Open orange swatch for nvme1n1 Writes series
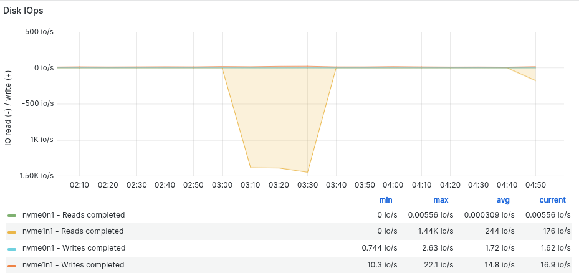Image resolution: width=579 pixels, height=273 pixels. (12, 265)
